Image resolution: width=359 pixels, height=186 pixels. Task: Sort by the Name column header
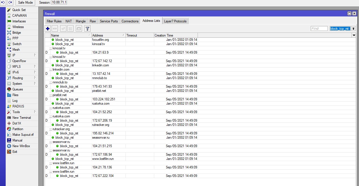click(x=71, y=35)
